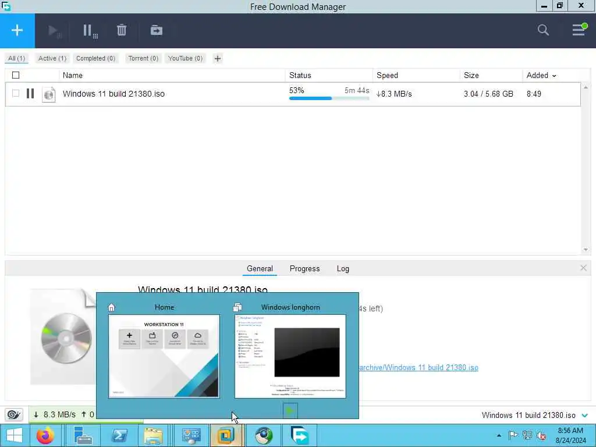596x447 pixels.
Task: Move download using the folder arrow icon
Action: (156, 30)
